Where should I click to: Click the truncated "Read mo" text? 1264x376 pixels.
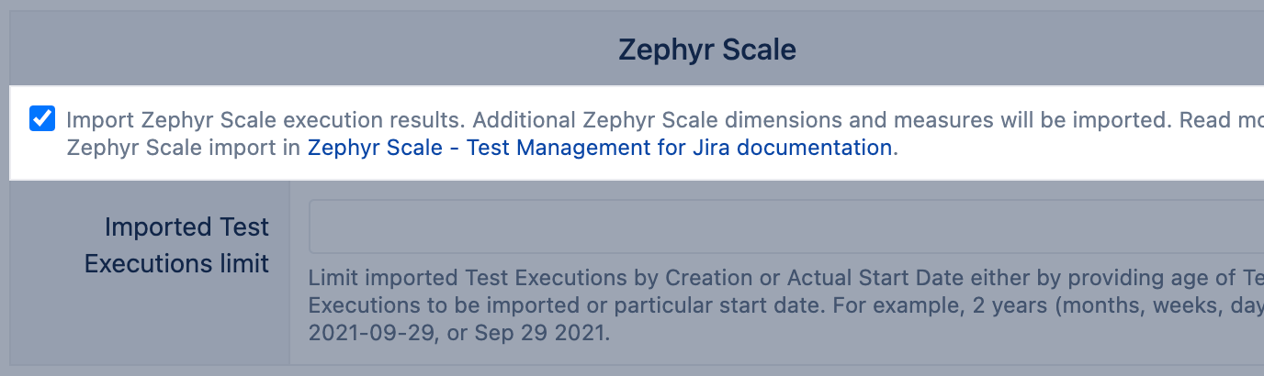(x=1220, y=120)
